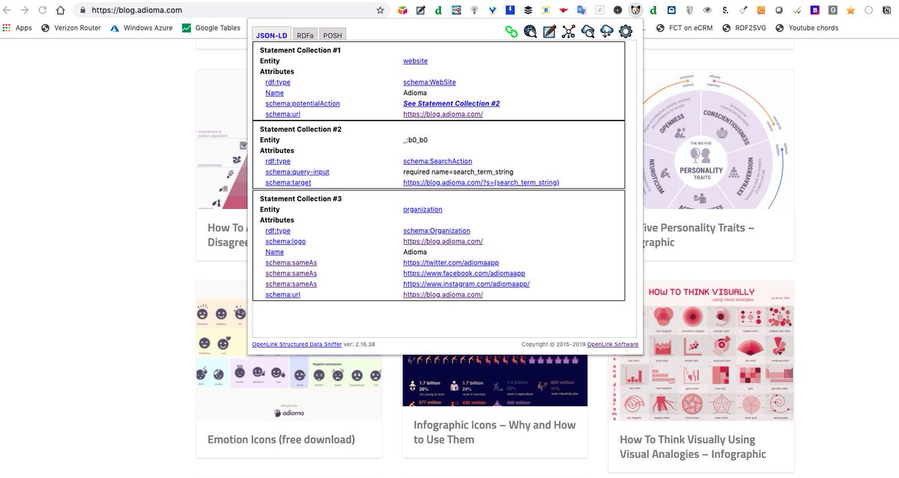Click the green checkmark extension icon
The width and height of the screenshot is (899, 478).
tap(796, 10)
